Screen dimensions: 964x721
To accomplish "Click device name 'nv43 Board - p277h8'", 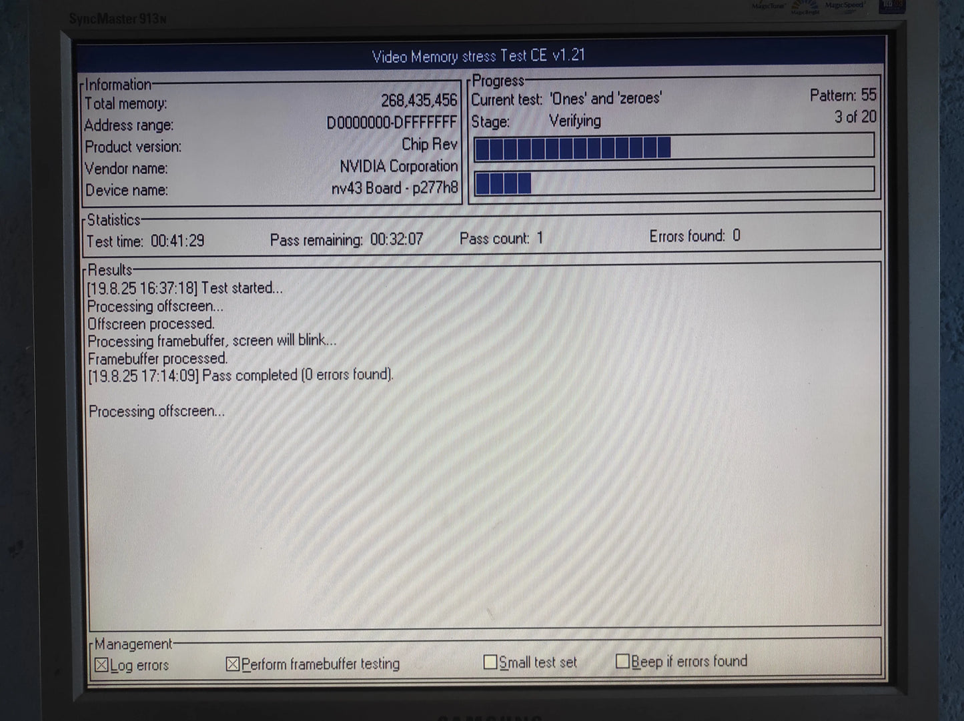I will [x=395, y=189].
